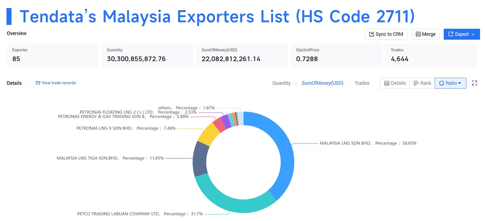Click the yellow PETRONAS LNG 9 donut segment
This screenshot has width=485, height=221.
point(209,134)
